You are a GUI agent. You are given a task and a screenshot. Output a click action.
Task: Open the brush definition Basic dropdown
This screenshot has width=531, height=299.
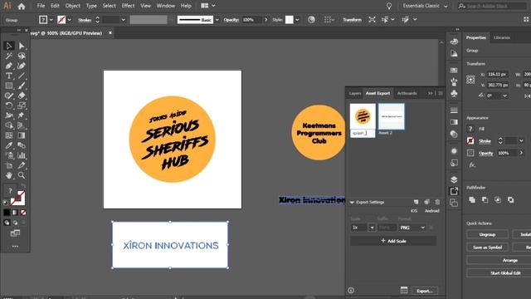coord(217,20)
